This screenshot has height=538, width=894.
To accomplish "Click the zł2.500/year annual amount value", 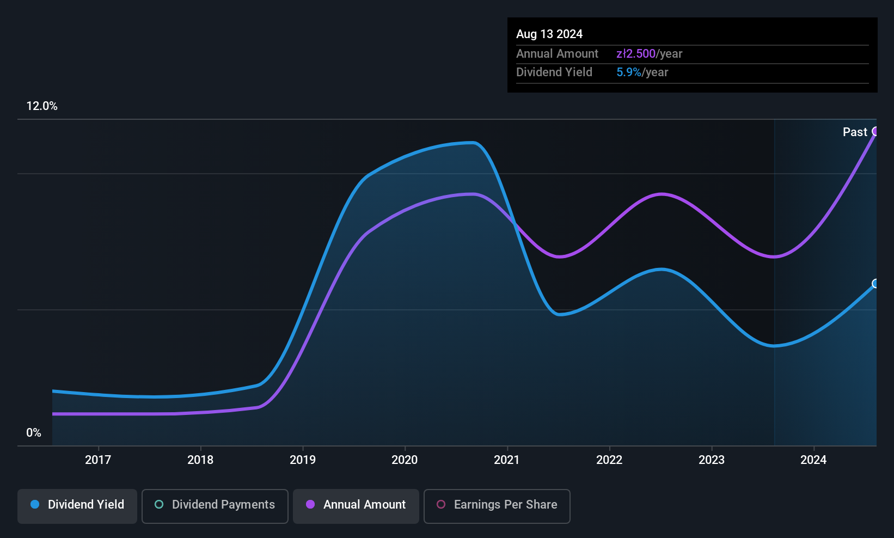I will 649,54.
